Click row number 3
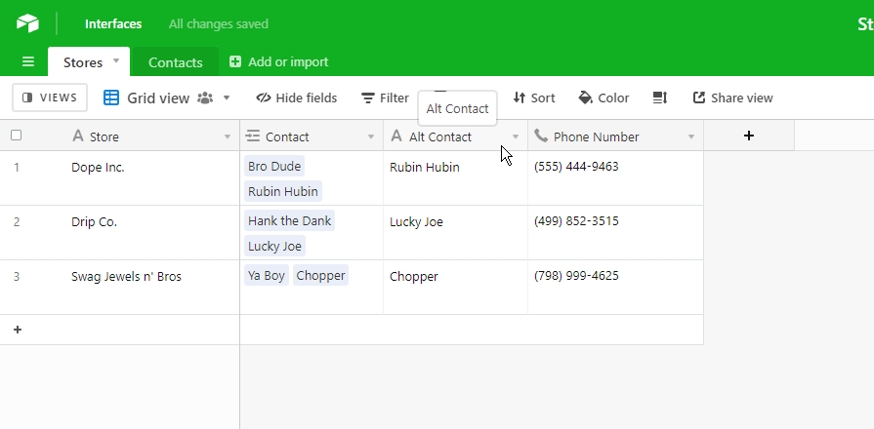This screenshot has width=874, height=429. [17, 276]
